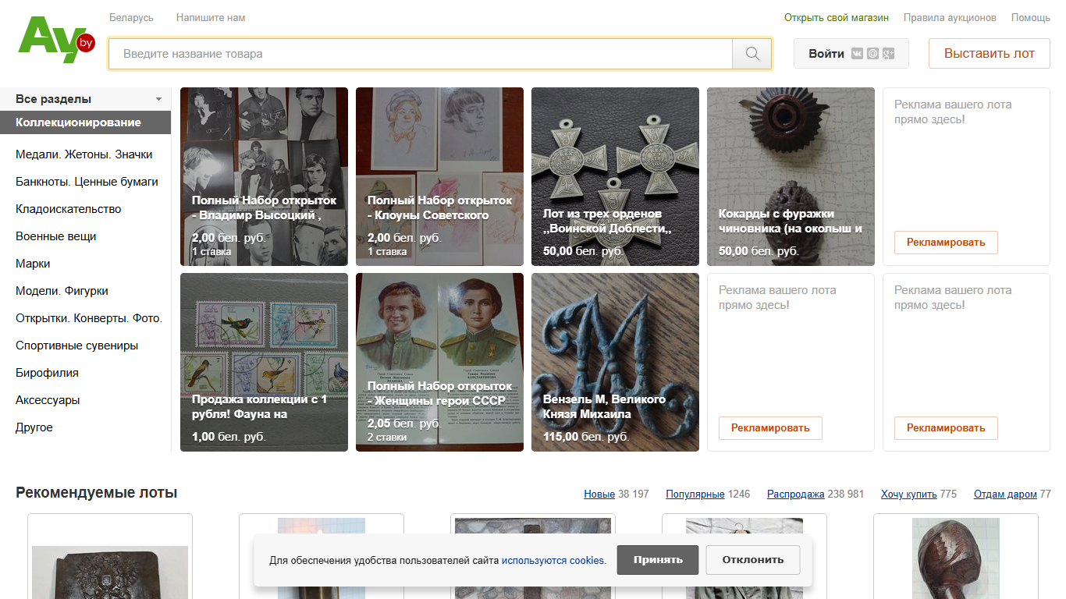Screen dimensions: 1066x599
Task: Switch to Отдам даром tab
Action: pyautogui.click(x=1005, y=494)
